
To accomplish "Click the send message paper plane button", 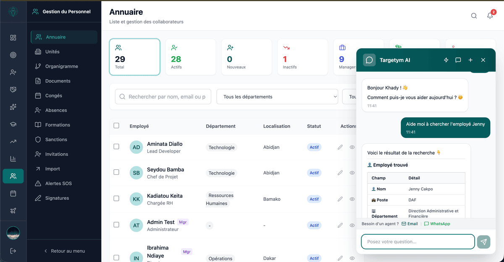I will [x=483, y=242].
